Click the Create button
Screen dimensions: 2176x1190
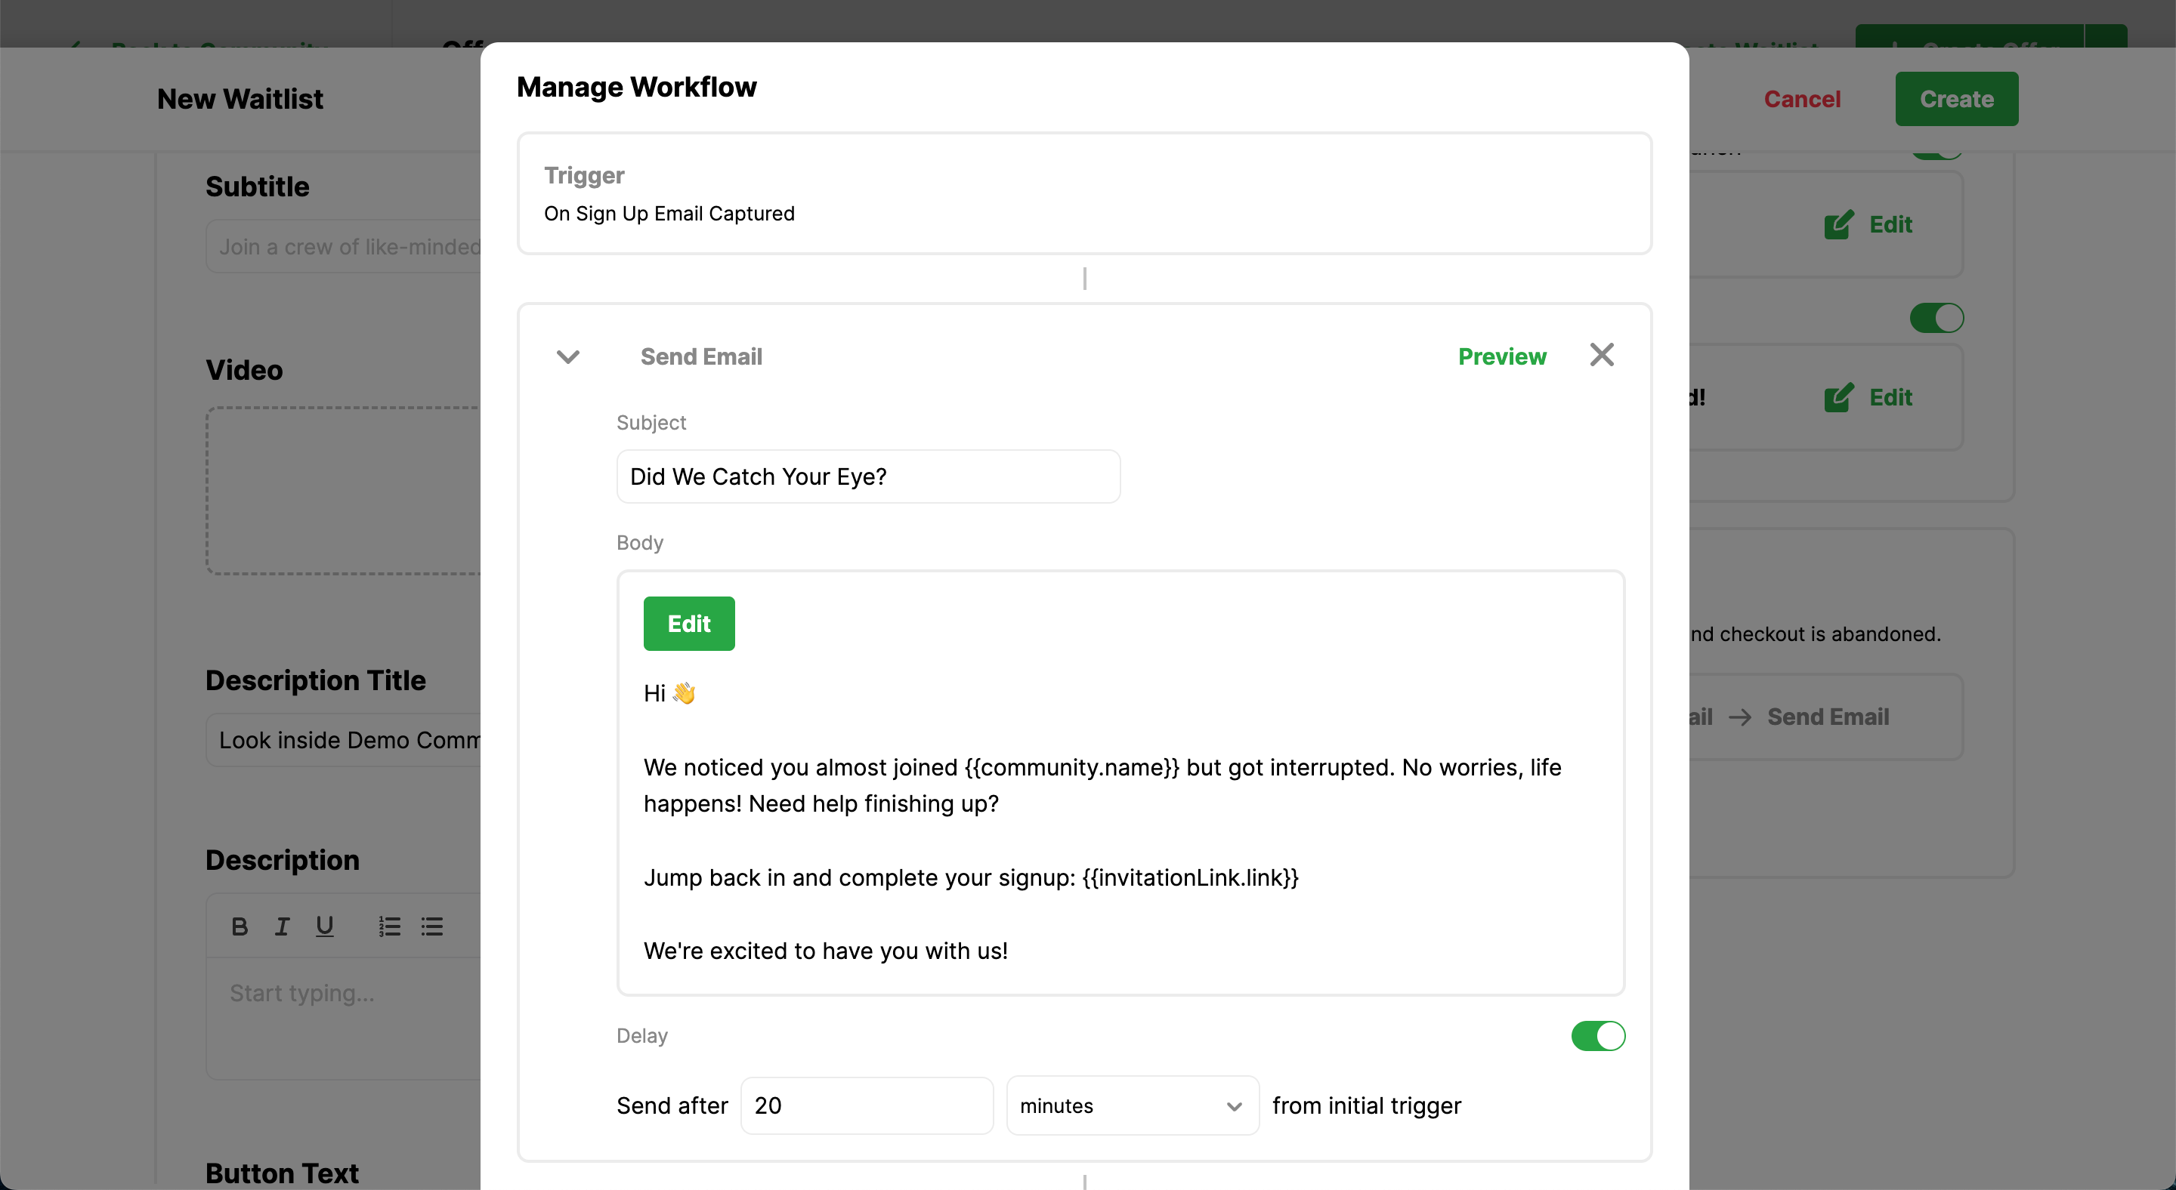click(1955, 99)
